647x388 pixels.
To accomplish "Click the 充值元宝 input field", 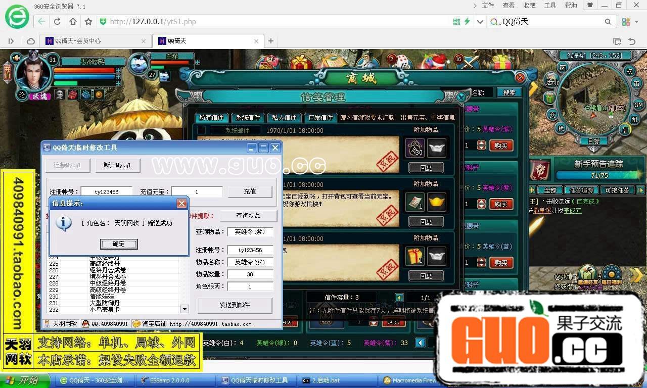I will click(197, 192).
